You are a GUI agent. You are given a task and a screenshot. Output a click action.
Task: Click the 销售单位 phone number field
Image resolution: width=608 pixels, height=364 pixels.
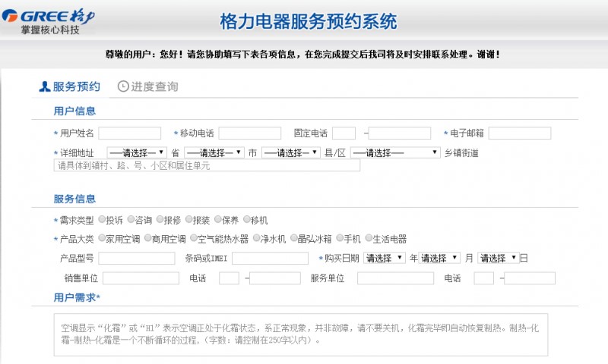[275, 278]
